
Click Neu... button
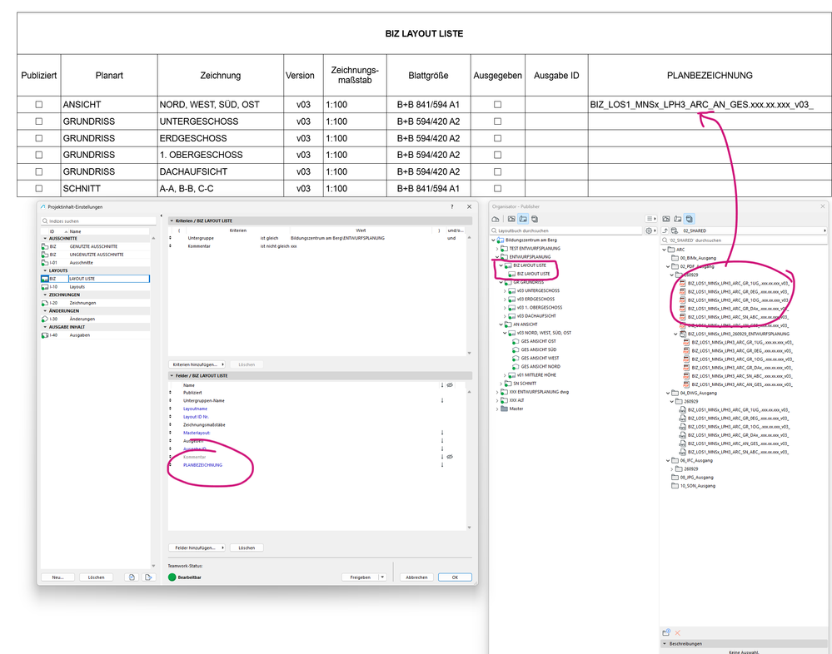[57, 577]
